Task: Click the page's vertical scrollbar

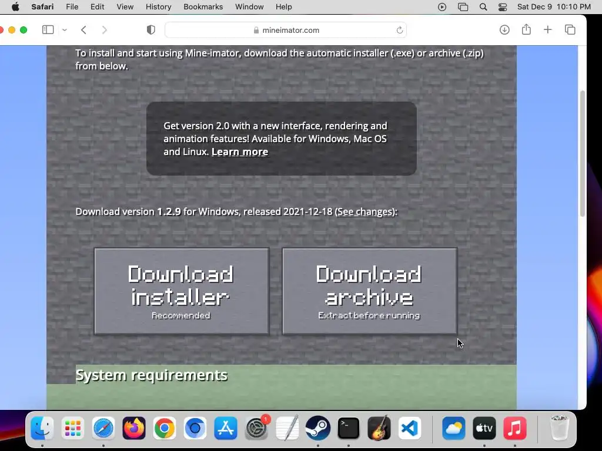Action: [583, 153]
